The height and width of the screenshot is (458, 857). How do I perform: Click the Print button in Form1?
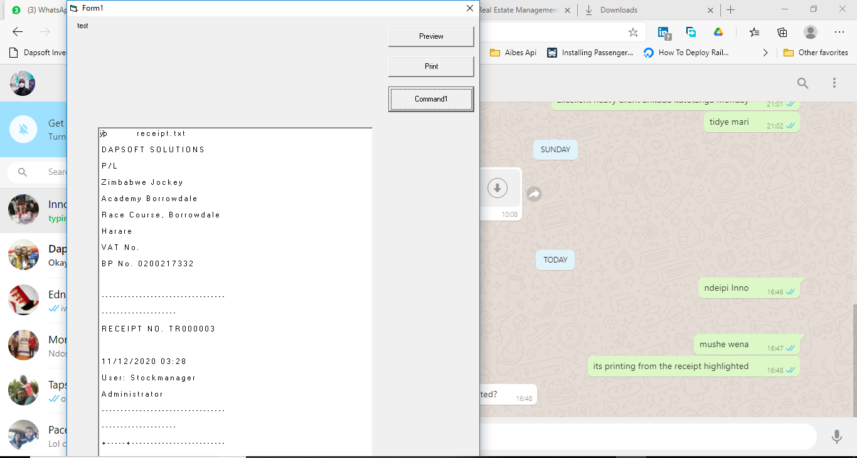[x=431, y=66]
